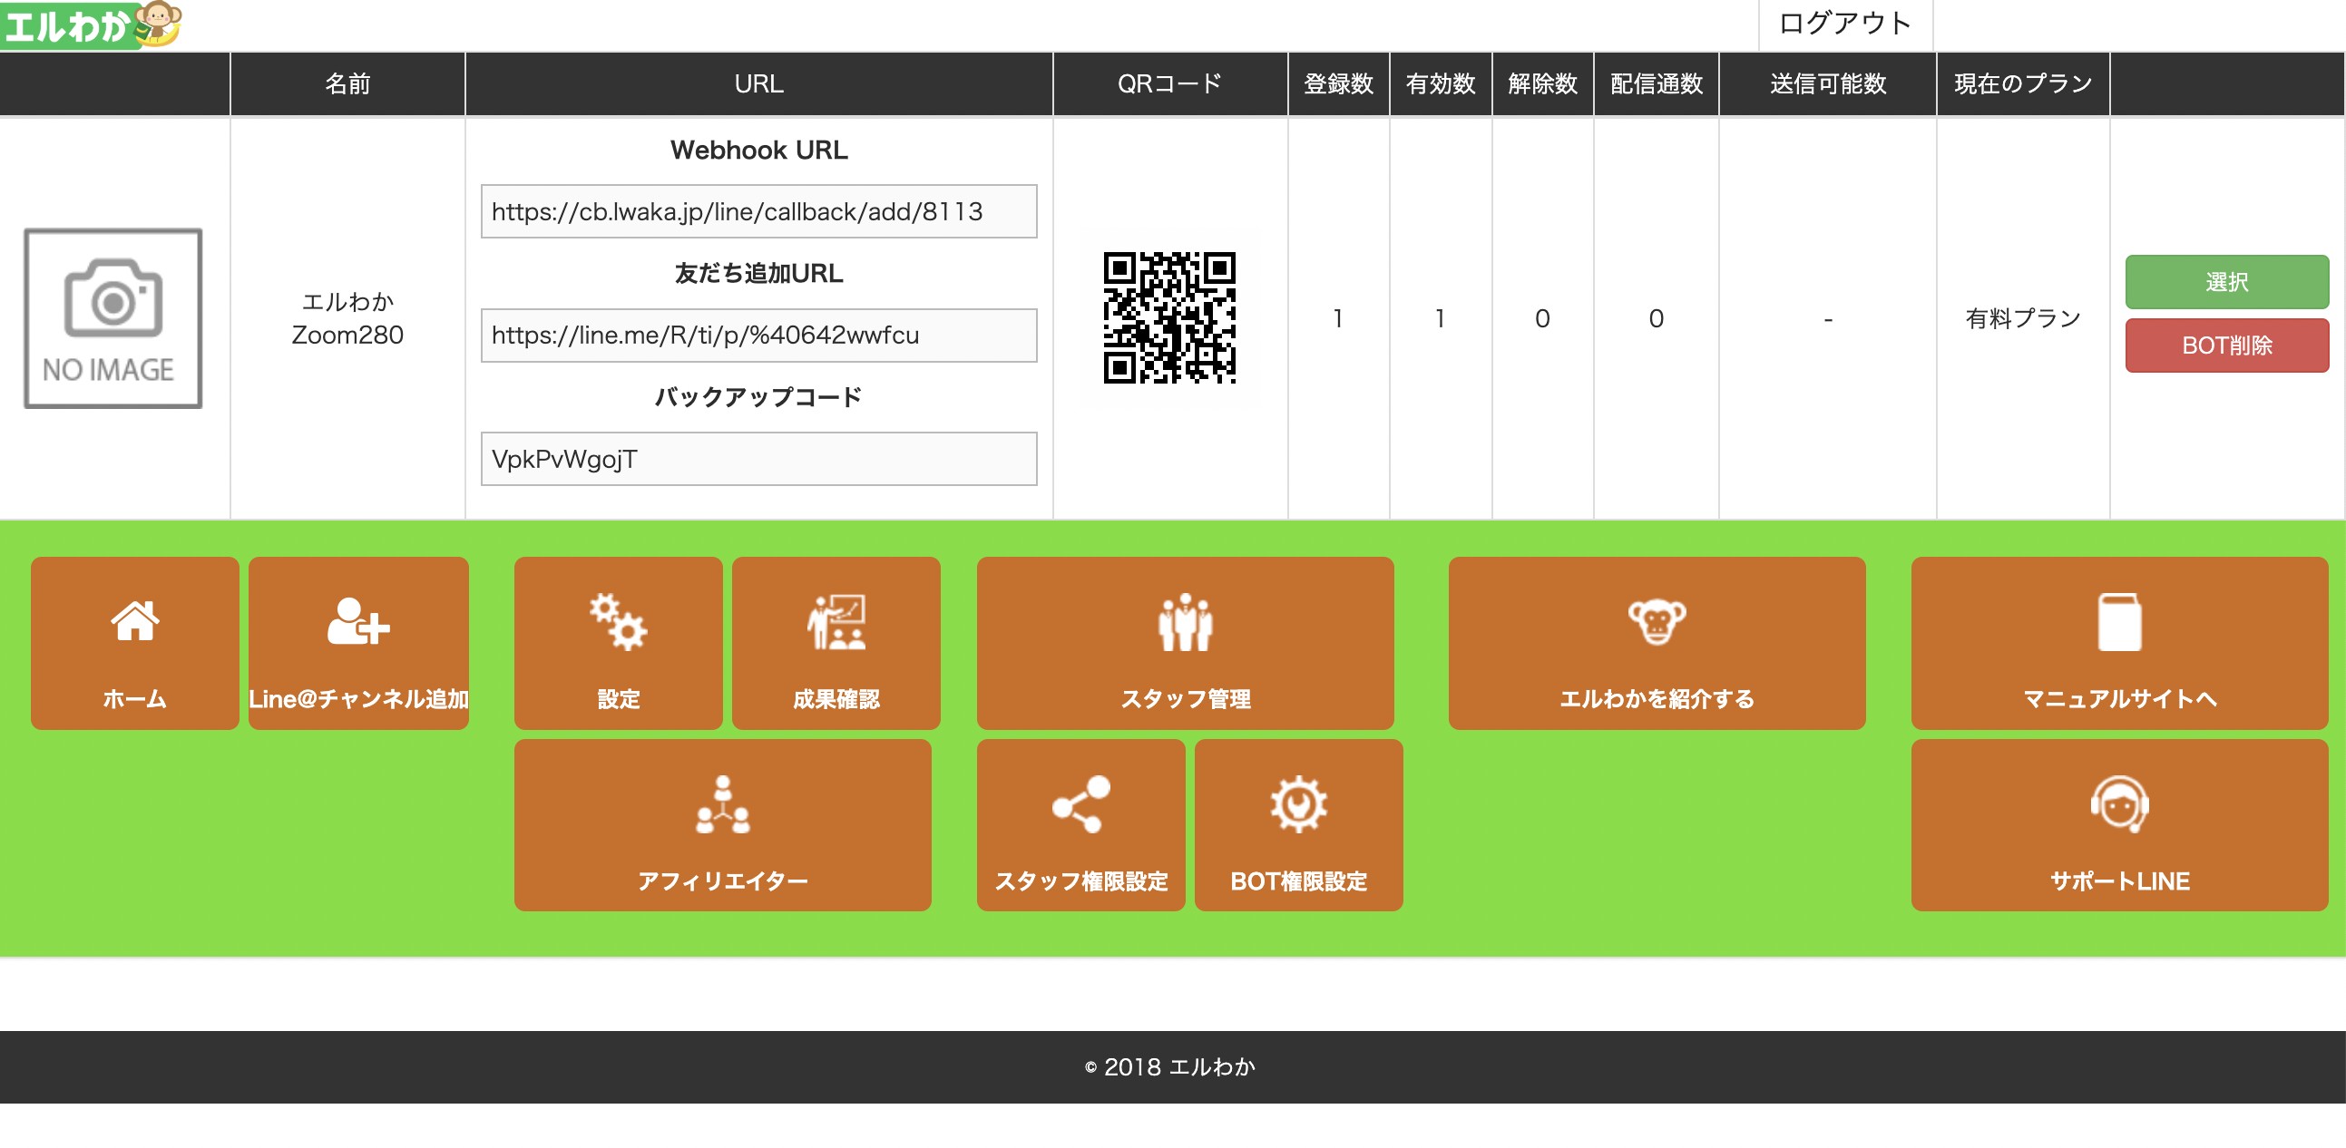Click the ログアウト link
This screenshot has width=2346, height=1148.
[x=1845, y=24]
